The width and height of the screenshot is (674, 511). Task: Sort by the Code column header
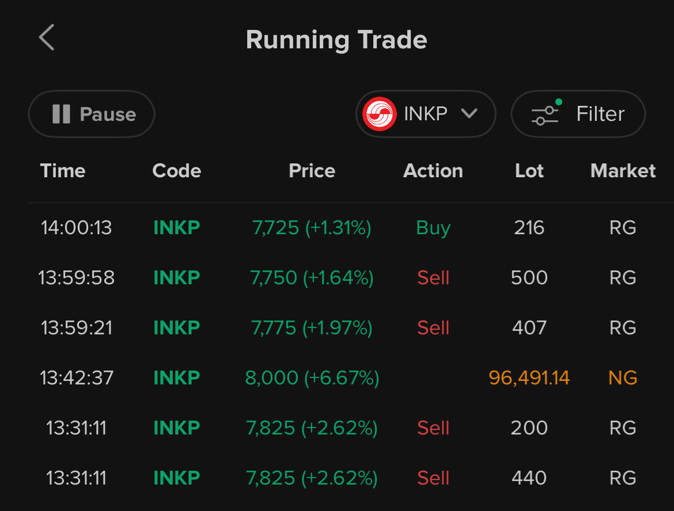[x=176, y=171]
